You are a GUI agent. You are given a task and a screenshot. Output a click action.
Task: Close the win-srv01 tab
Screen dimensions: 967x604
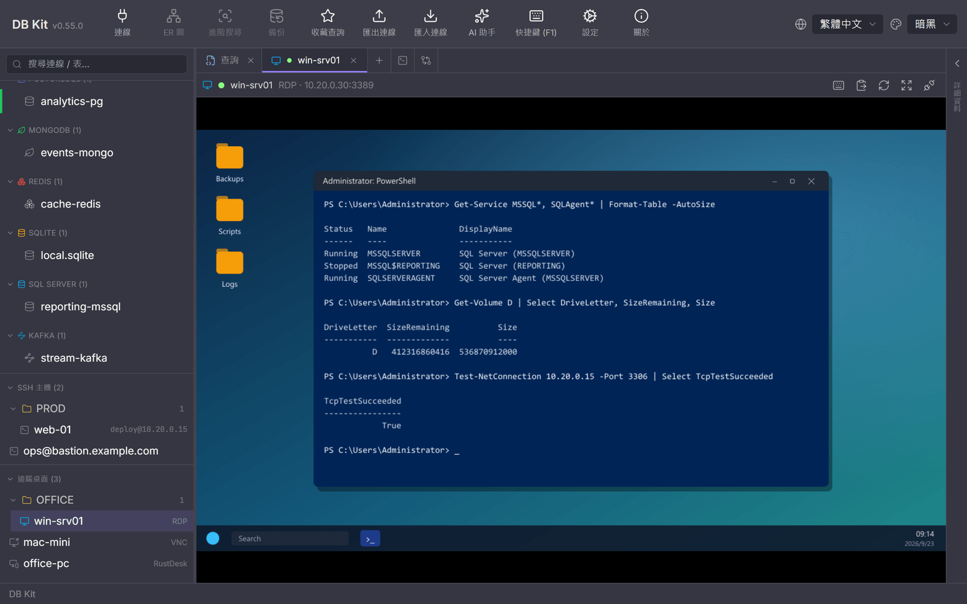click(354, 60)
